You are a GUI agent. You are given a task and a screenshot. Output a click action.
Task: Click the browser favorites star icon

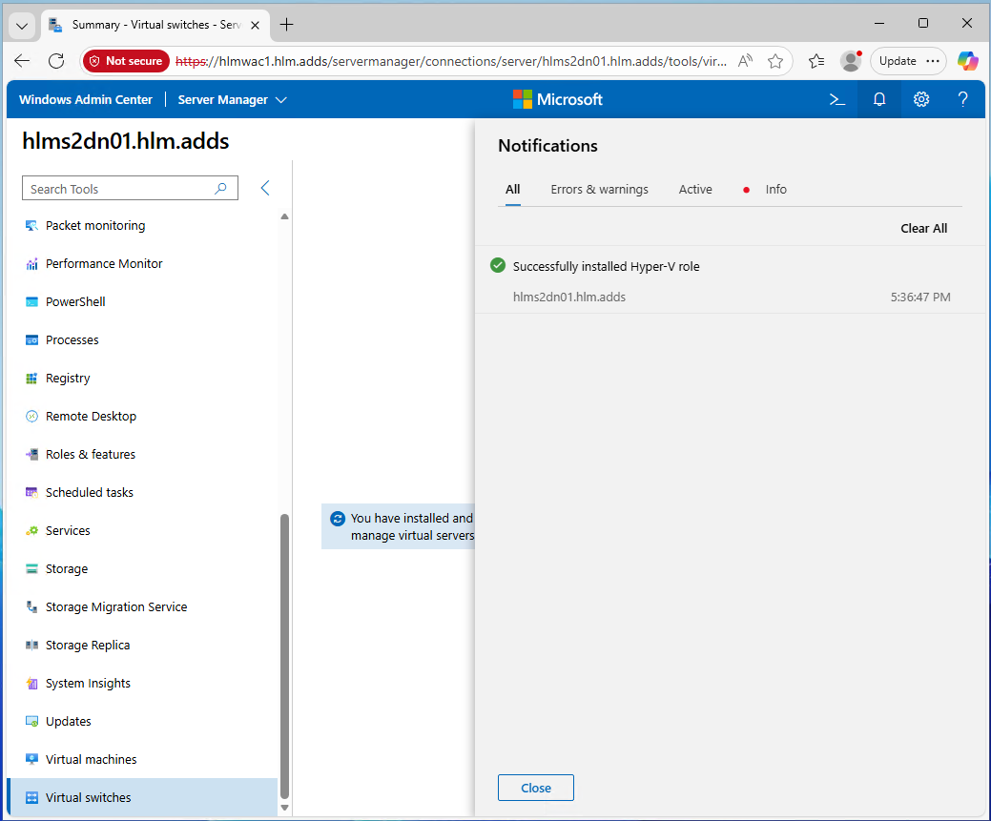click(775, 61)
